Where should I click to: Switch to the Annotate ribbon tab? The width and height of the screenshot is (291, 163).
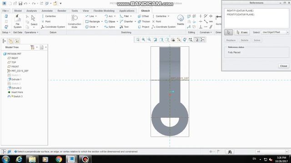coord(47,11)
